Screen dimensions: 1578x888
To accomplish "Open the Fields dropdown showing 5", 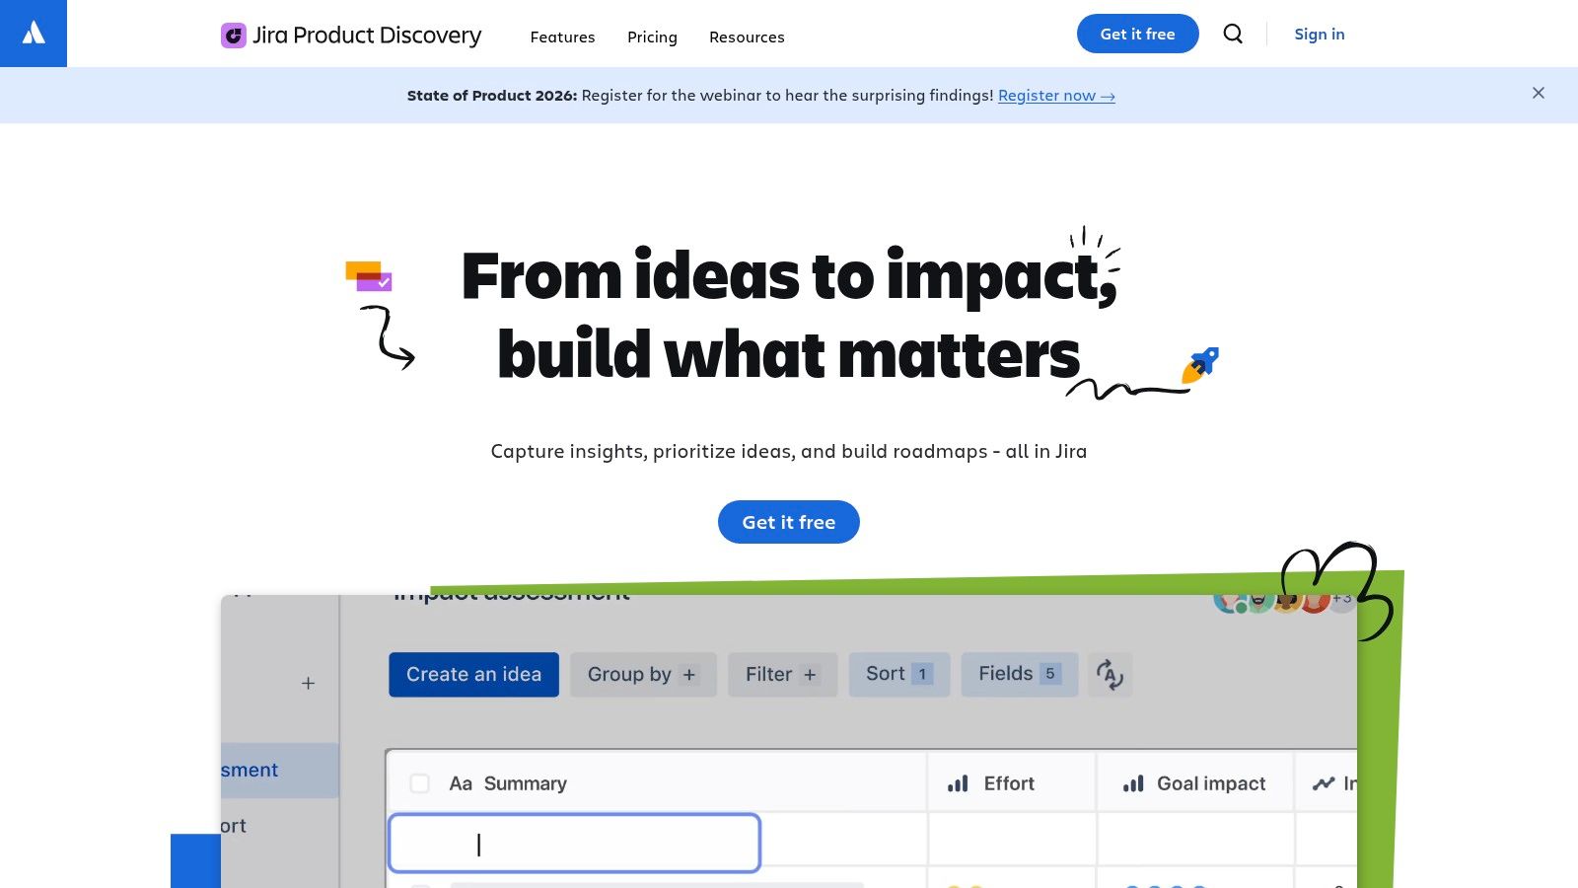I will click(x=1019, y=675).
